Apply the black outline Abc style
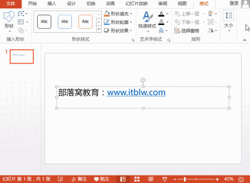Screen dimensions: 250x183 pos(44,22)
